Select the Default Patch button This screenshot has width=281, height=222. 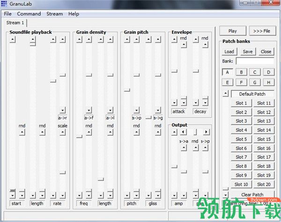[252, 94]
